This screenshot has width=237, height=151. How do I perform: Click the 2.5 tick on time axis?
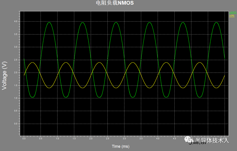[108, 139]
